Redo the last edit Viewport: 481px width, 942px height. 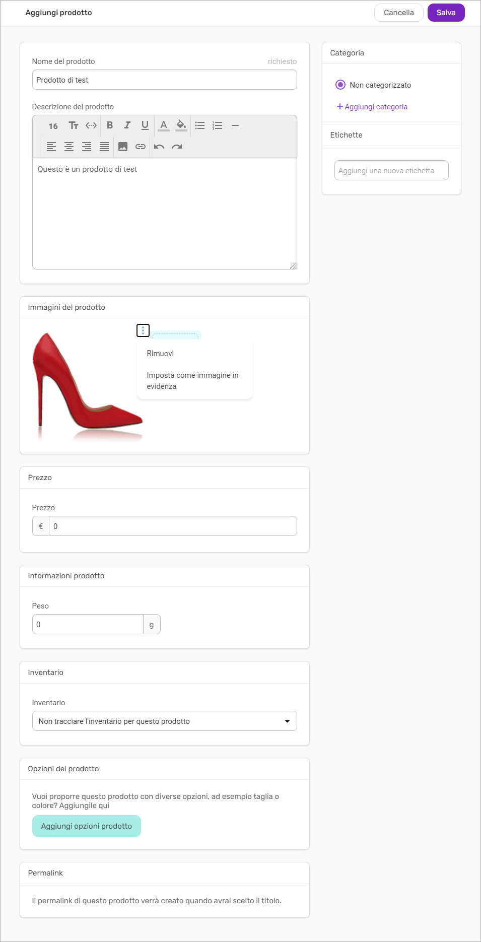point(177,147)
